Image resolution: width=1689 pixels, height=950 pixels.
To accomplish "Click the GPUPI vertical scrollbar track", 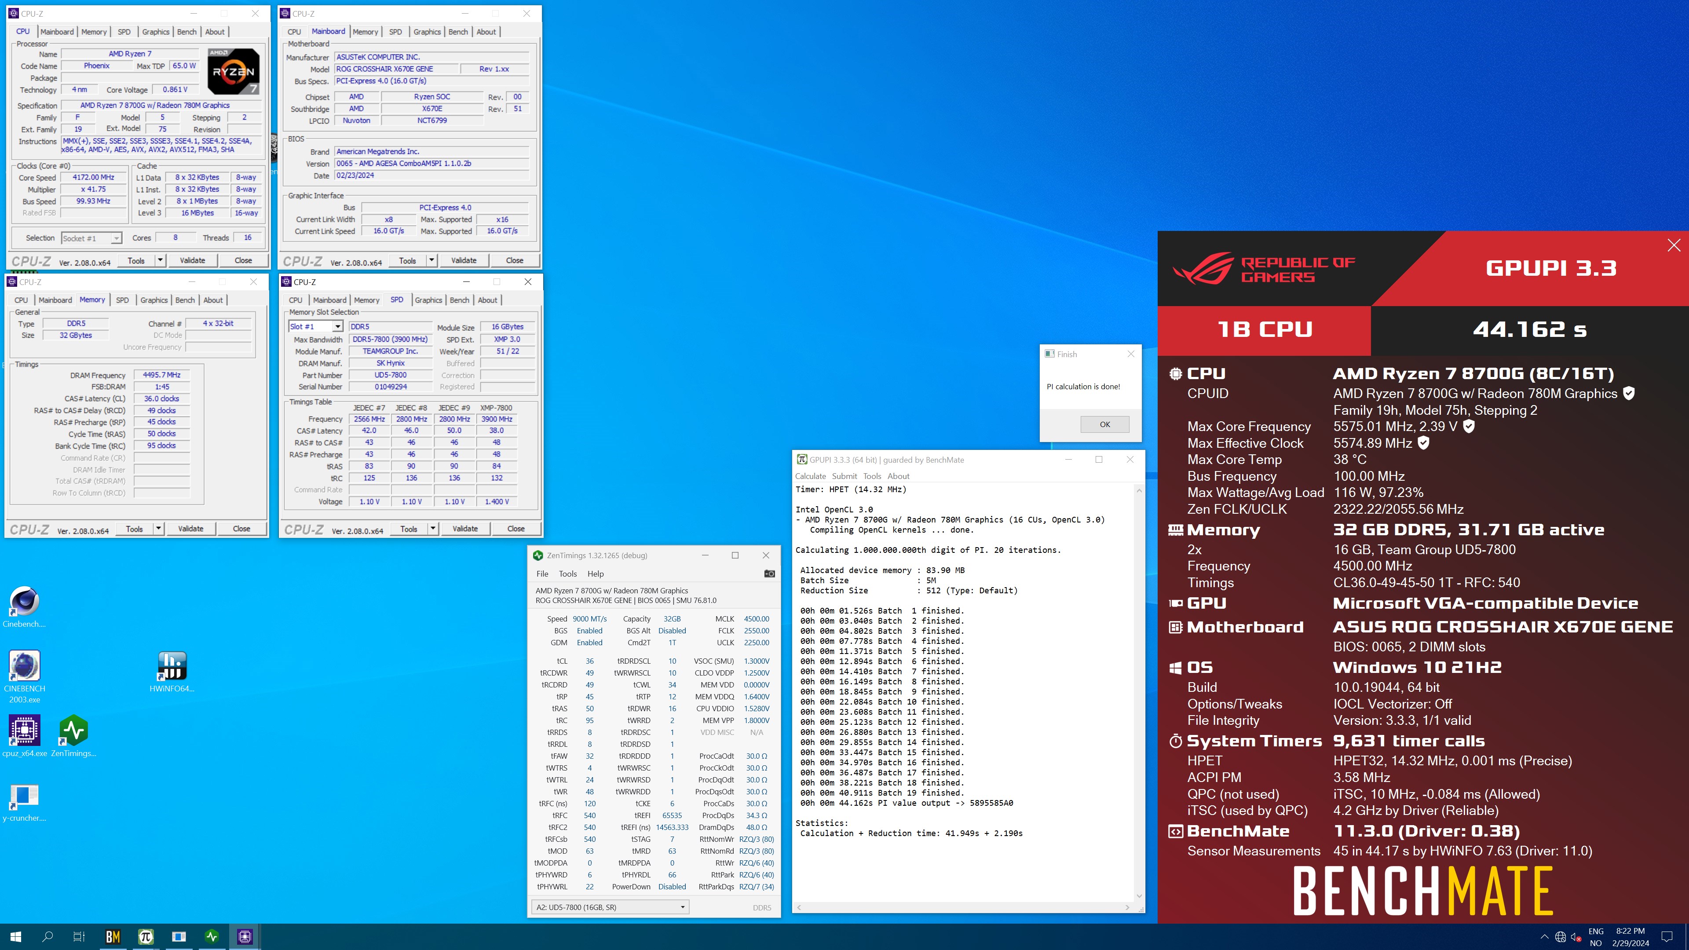I will point(1139,693).
